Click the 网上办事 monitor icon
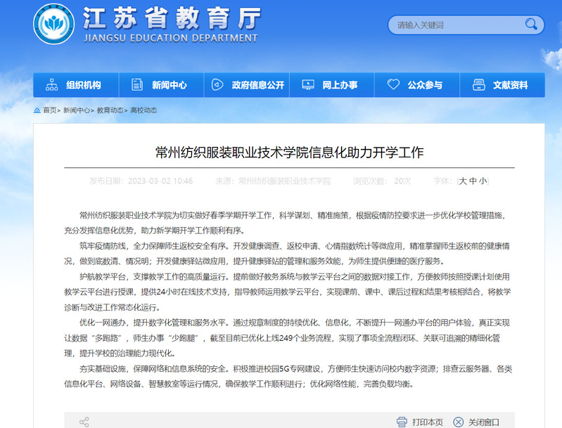The height and width of the screenshot is (428, 562). click(307, 85)
